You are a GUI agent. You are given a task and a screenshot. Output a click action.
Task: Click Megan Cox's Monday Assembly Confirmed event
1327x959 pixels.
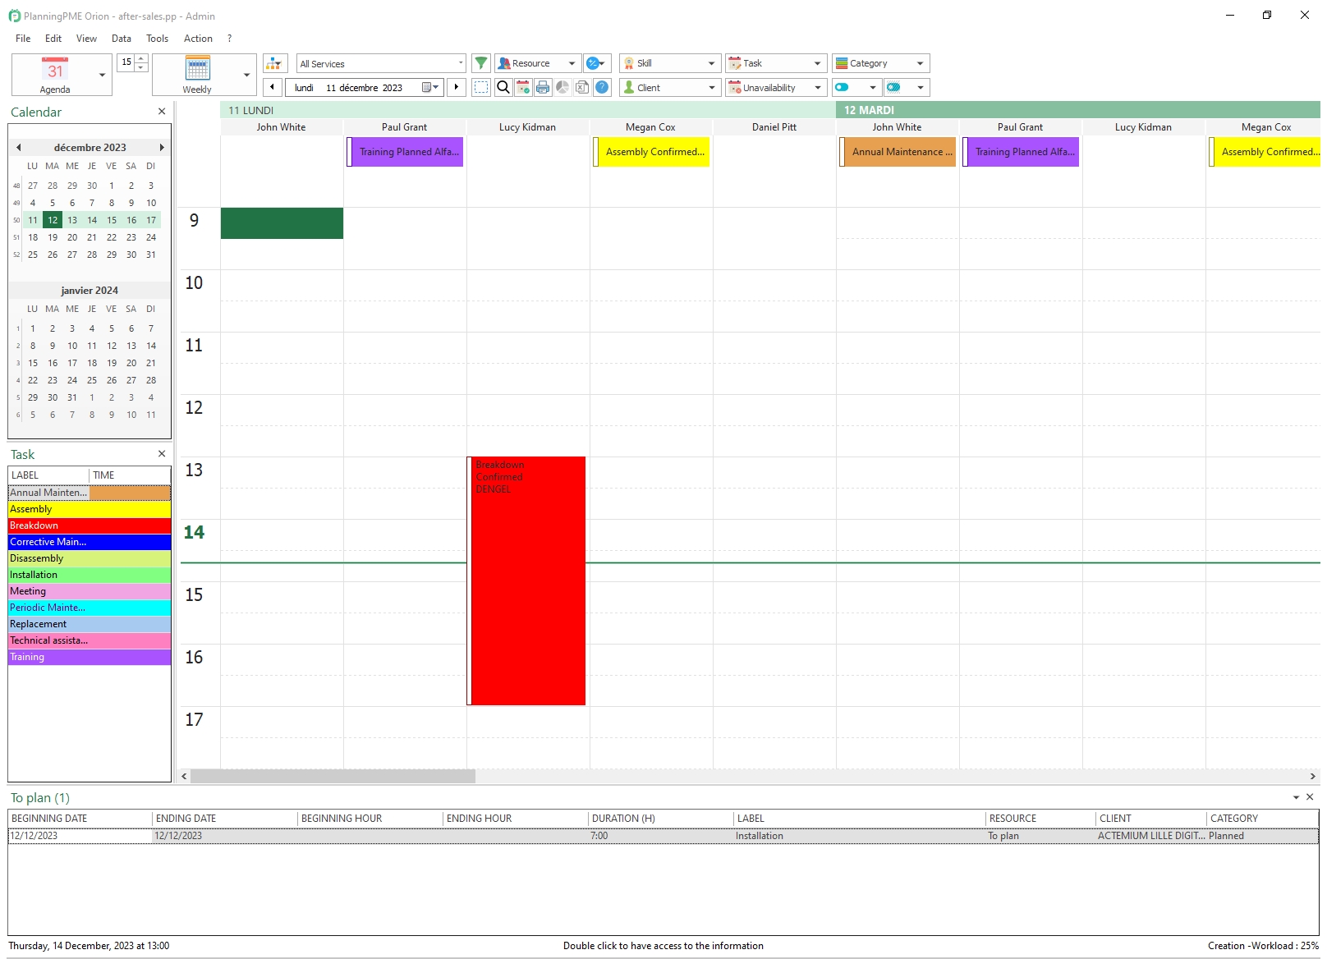[651, 152]
